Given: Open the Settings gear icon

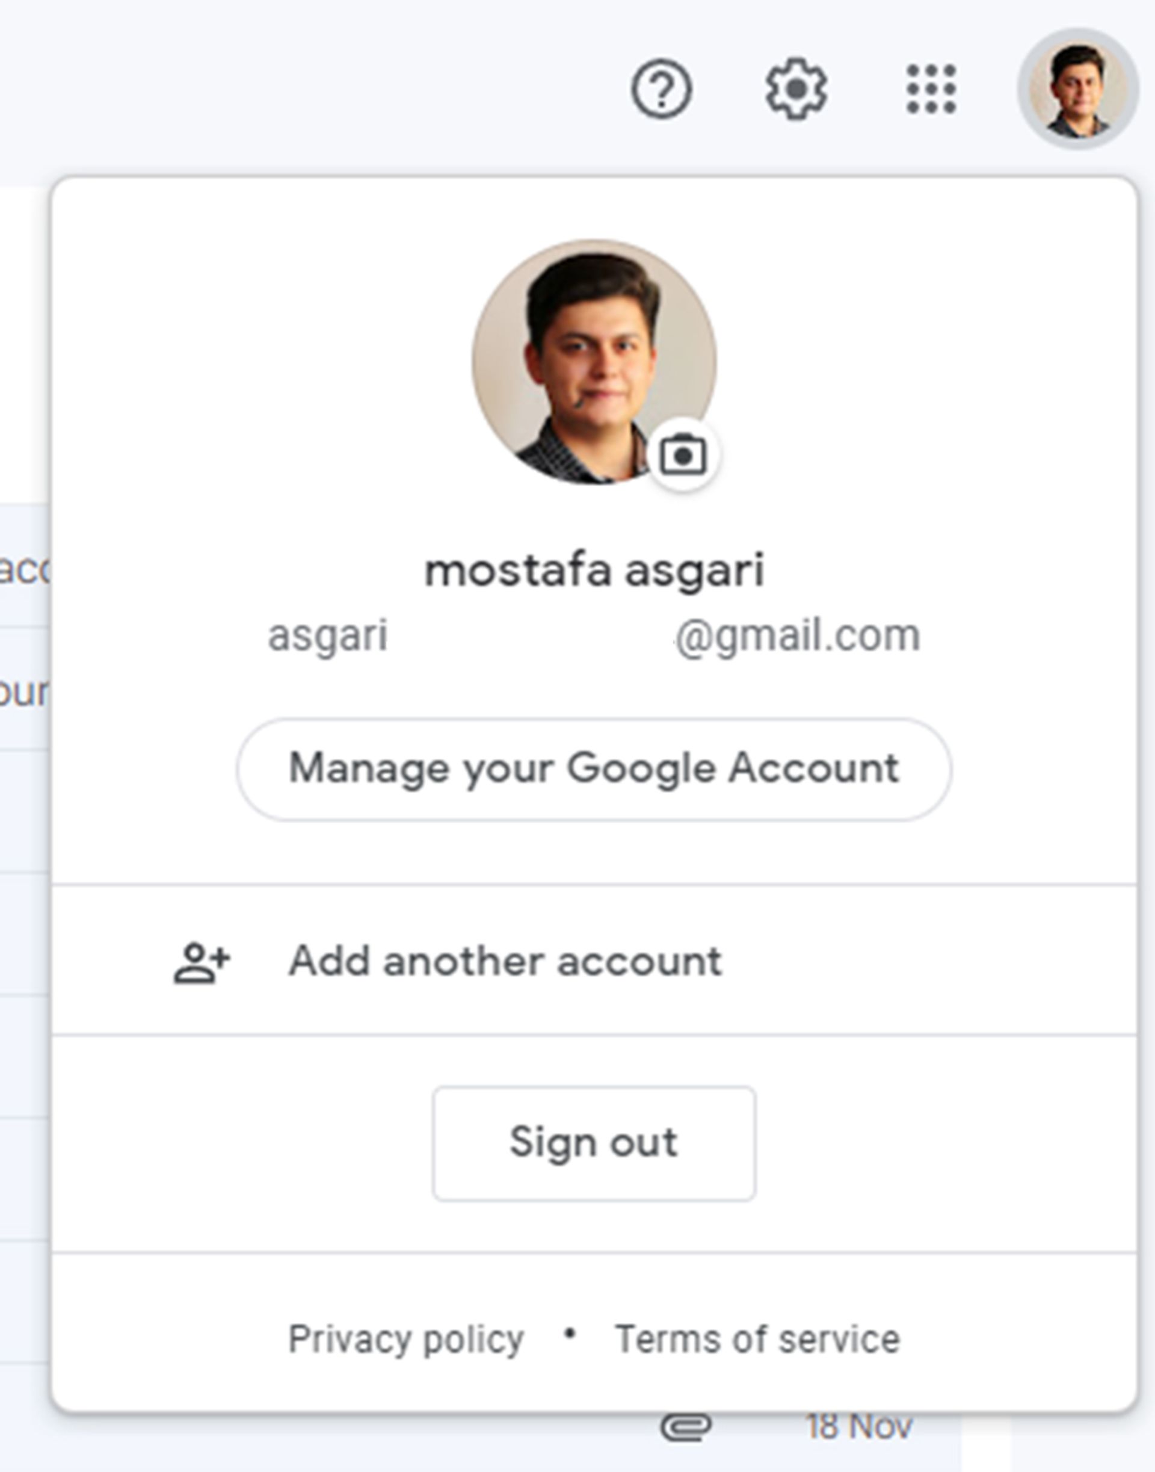Looking at the screenshot, I should (796, 88).
